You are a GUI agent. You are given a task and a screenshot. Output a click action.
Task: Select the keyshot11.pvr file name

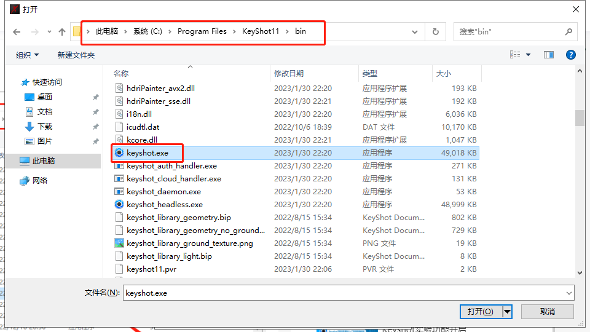(152, 269)
